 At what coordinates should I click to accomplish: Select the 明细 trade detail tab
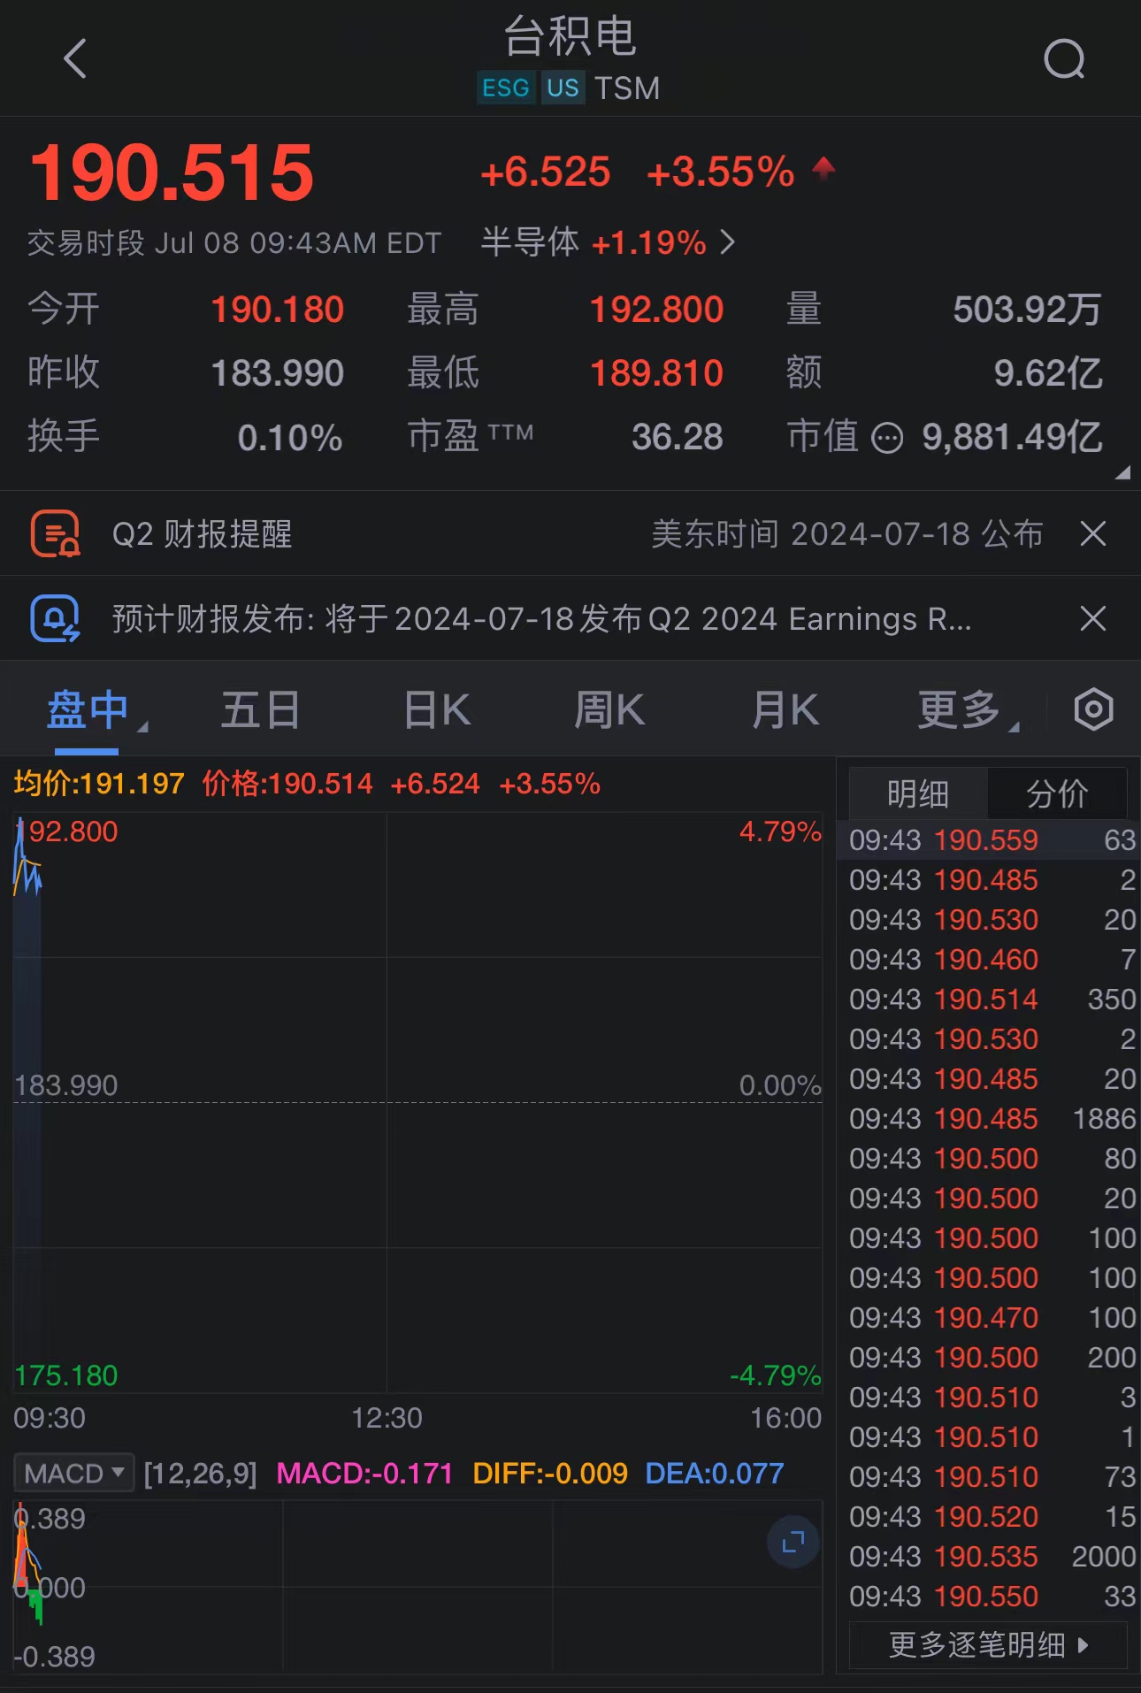coord(918,793)
